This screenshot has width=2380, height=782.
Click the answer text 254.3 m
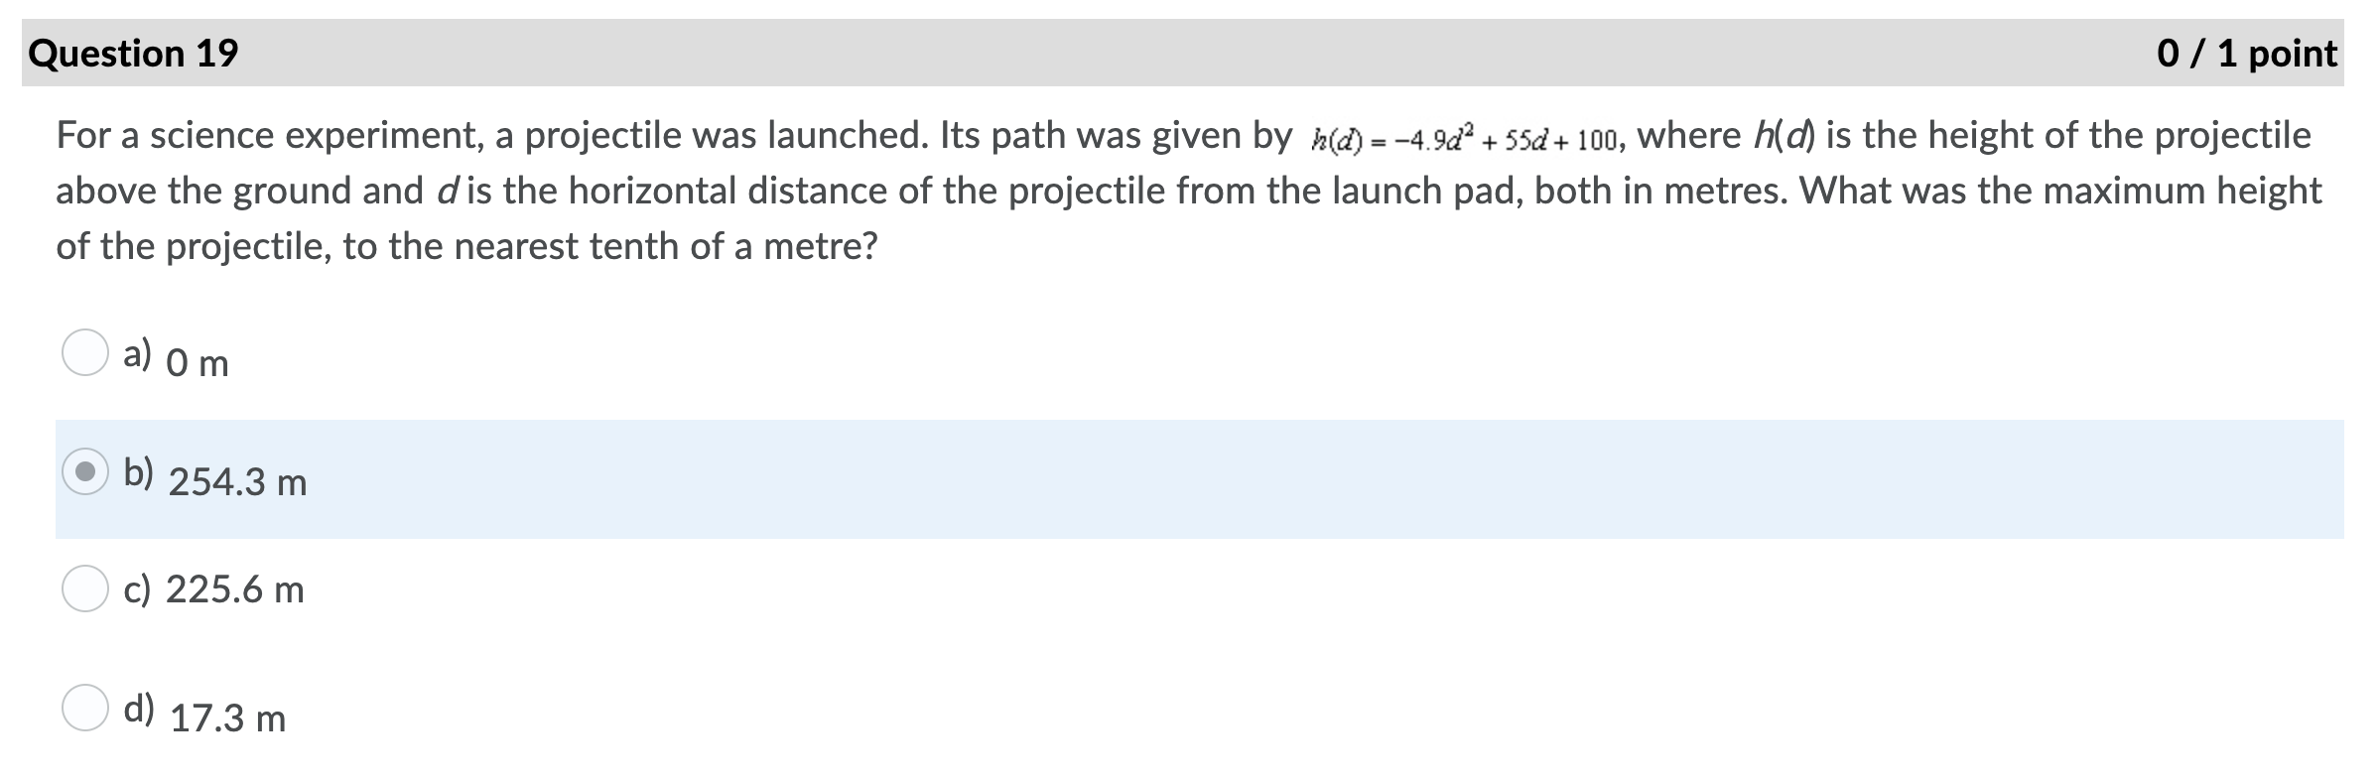pyautogui.click(x=236, y=482)
